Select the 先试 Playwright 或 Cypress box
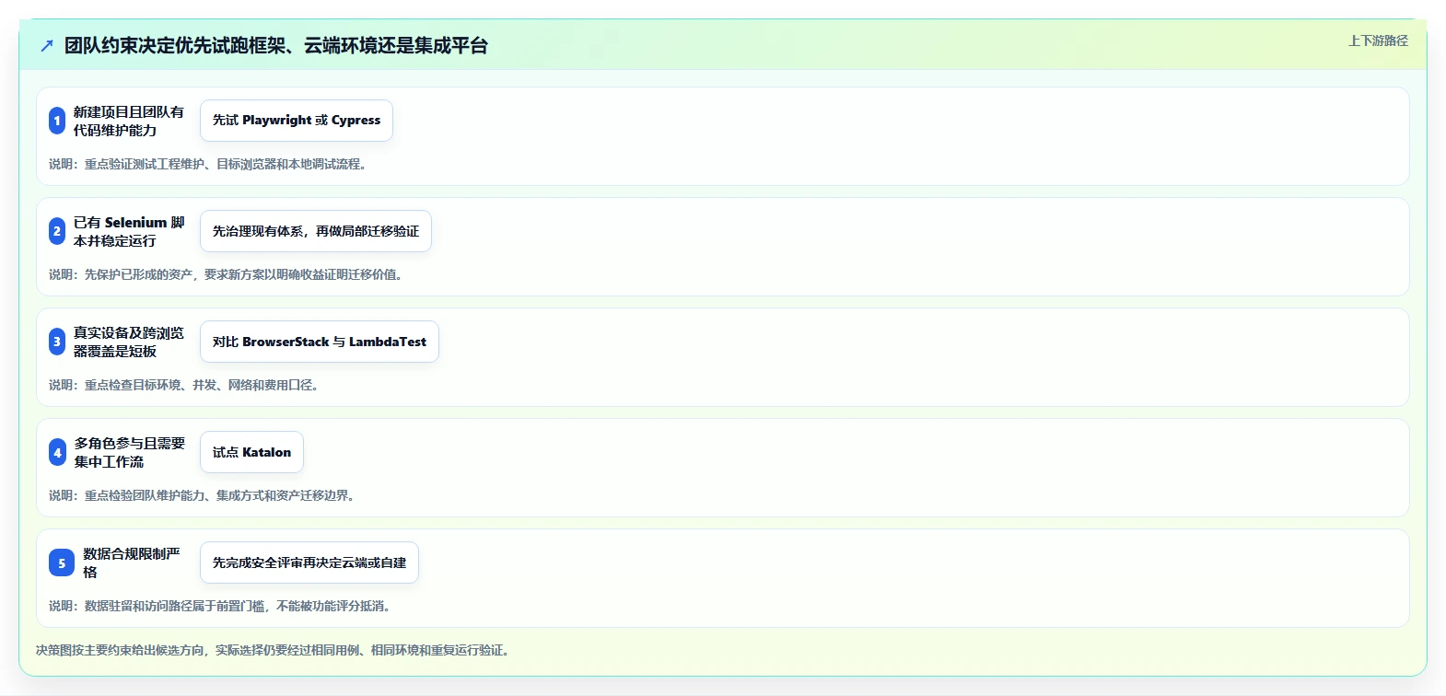1446x696 pixels. (297, 121)
